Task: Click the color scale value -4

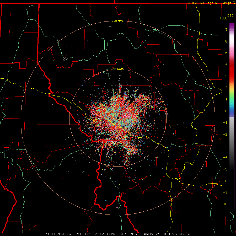Action: (225, 158)
